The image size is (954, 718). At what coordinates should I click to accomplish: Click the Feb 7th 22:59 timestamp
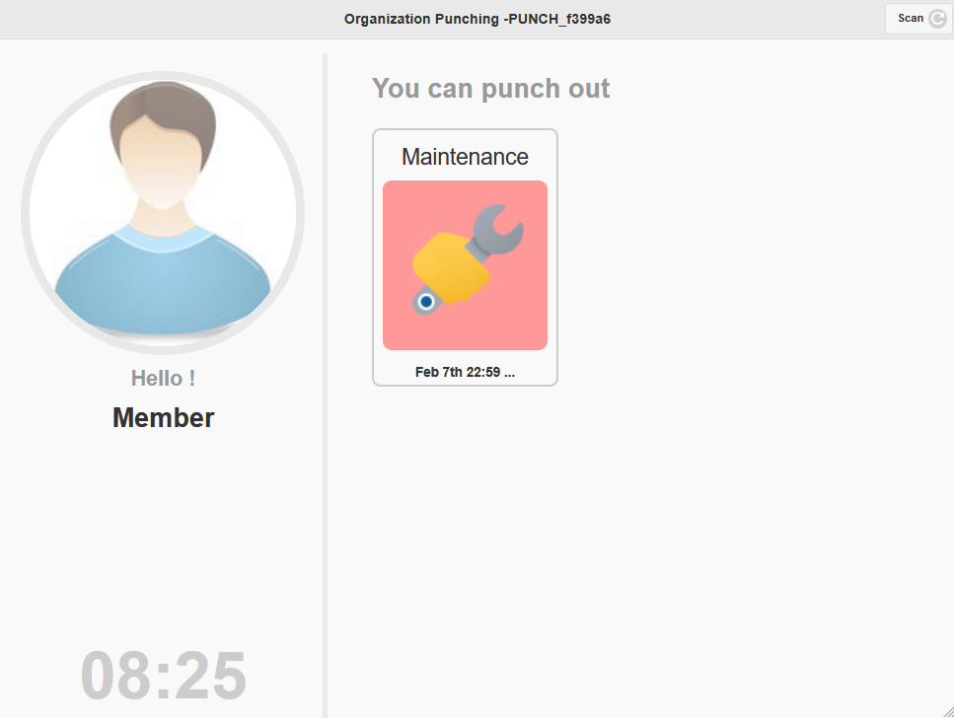[x=465, y=372]
